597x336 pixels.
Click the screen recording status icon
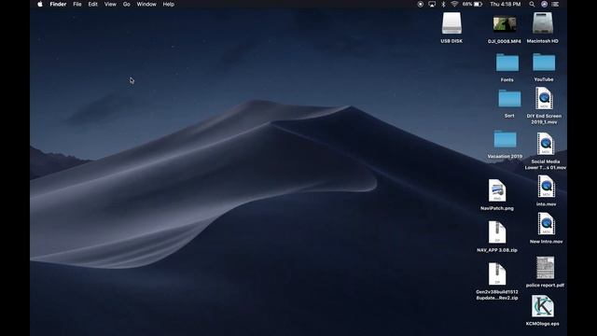421,4
